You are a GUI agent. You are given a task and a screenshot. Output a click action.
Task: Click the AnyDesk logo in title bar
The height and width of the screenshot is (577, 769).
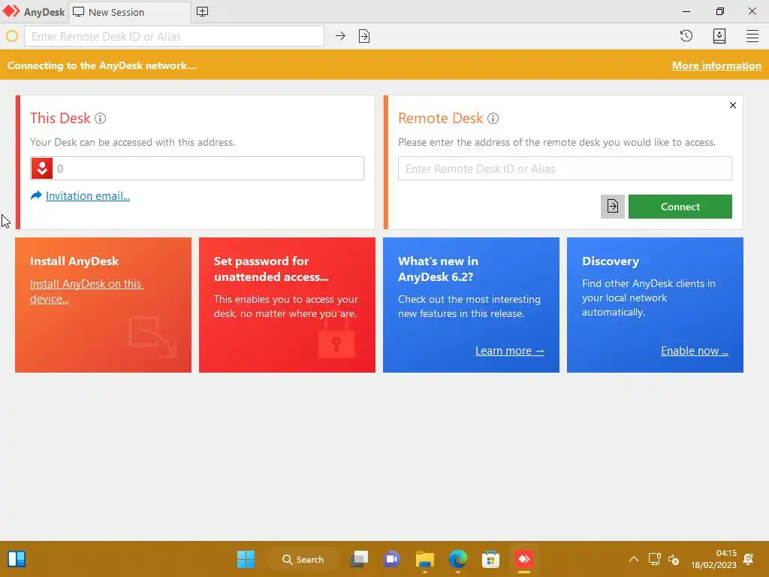coord(11,11)
